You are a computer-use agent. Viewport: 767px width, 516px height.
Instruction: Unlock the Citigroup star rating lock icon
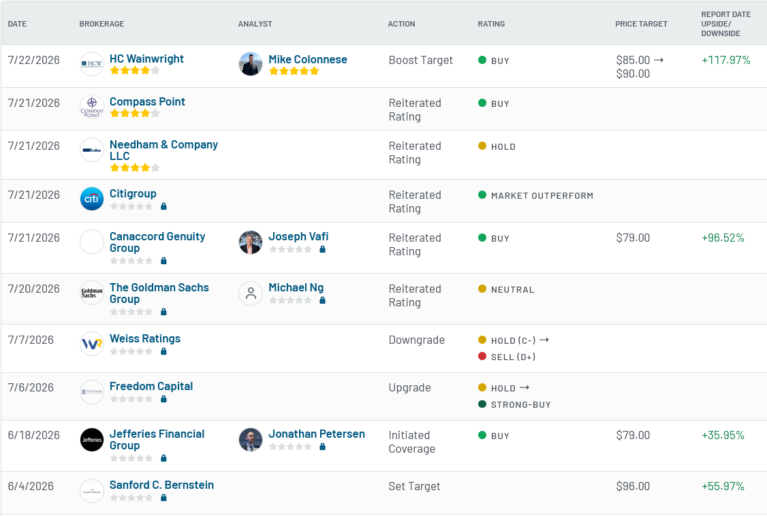click(x=164, y=206)
